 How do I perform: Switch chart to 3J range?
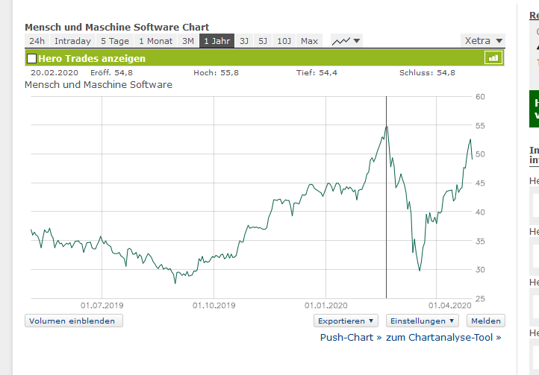coord(244,41)
